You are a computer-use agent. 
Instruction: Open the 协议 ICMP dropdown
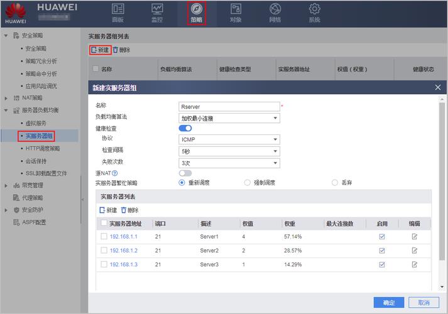[229, 139]
